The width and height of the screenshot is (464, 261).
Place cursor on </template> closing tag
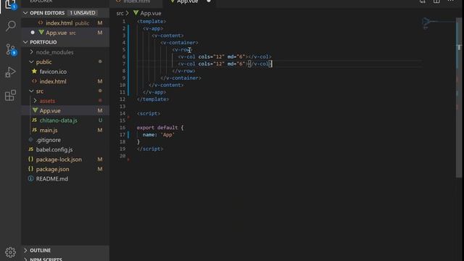pos(153,99)
